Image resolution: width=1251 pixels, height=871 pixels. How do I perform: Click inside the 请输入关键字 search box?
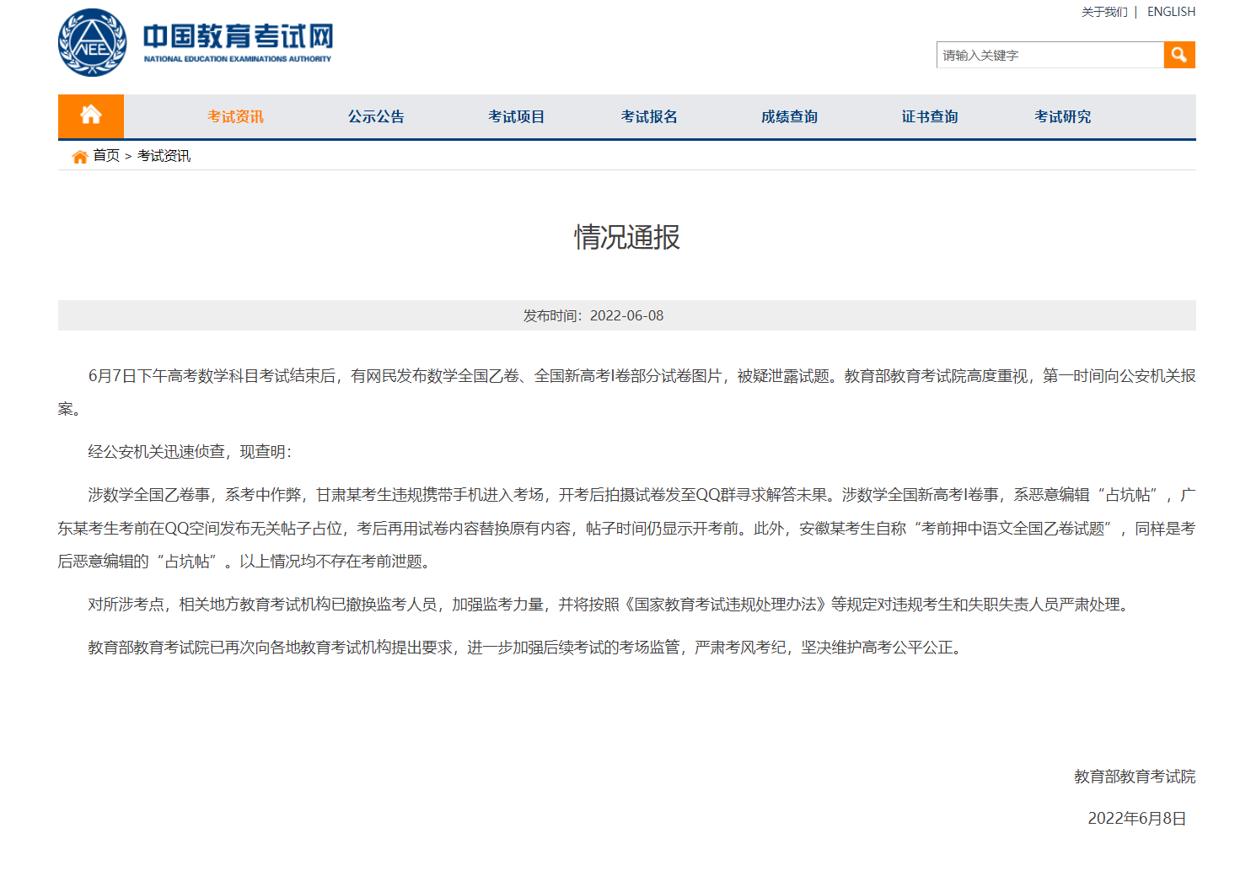1050,54
